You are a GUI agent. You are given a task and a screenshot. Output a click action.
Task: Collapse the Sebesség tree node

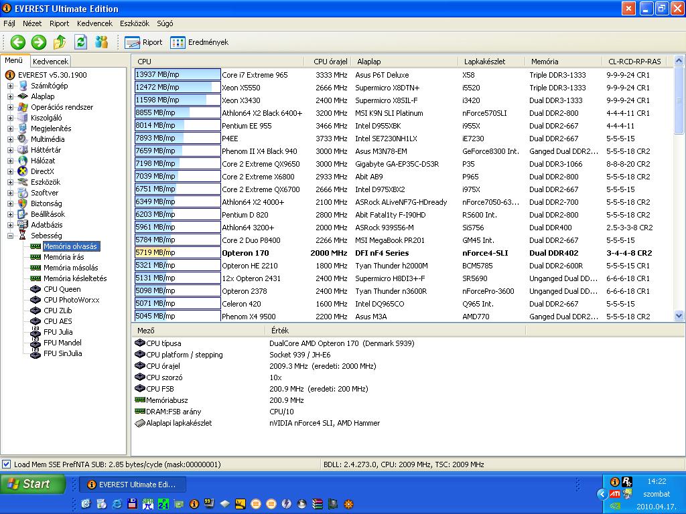pyautogui.click(x=10, y=236)
